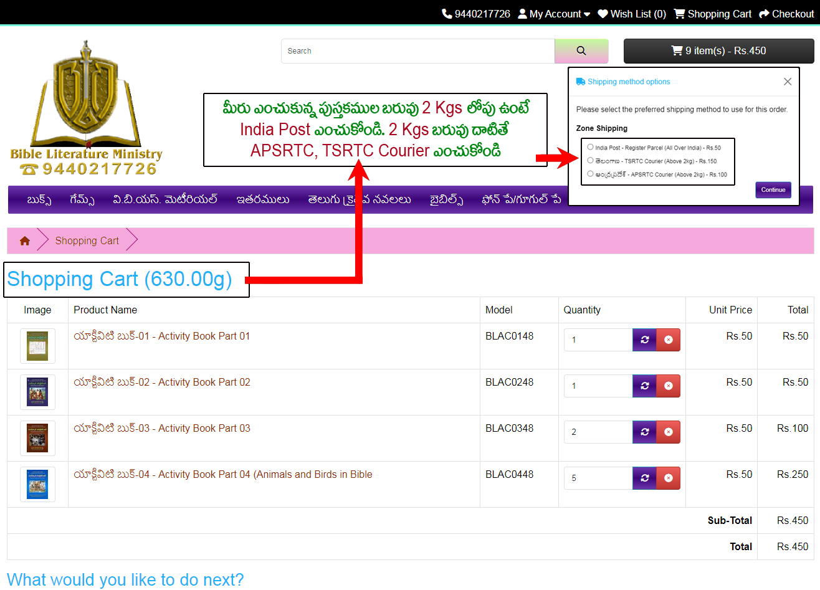Update quantity with refresh icon for BLAC0348
Image resolution: width=820 pixels, height=590 pixels.
click(x=644, y=432)
